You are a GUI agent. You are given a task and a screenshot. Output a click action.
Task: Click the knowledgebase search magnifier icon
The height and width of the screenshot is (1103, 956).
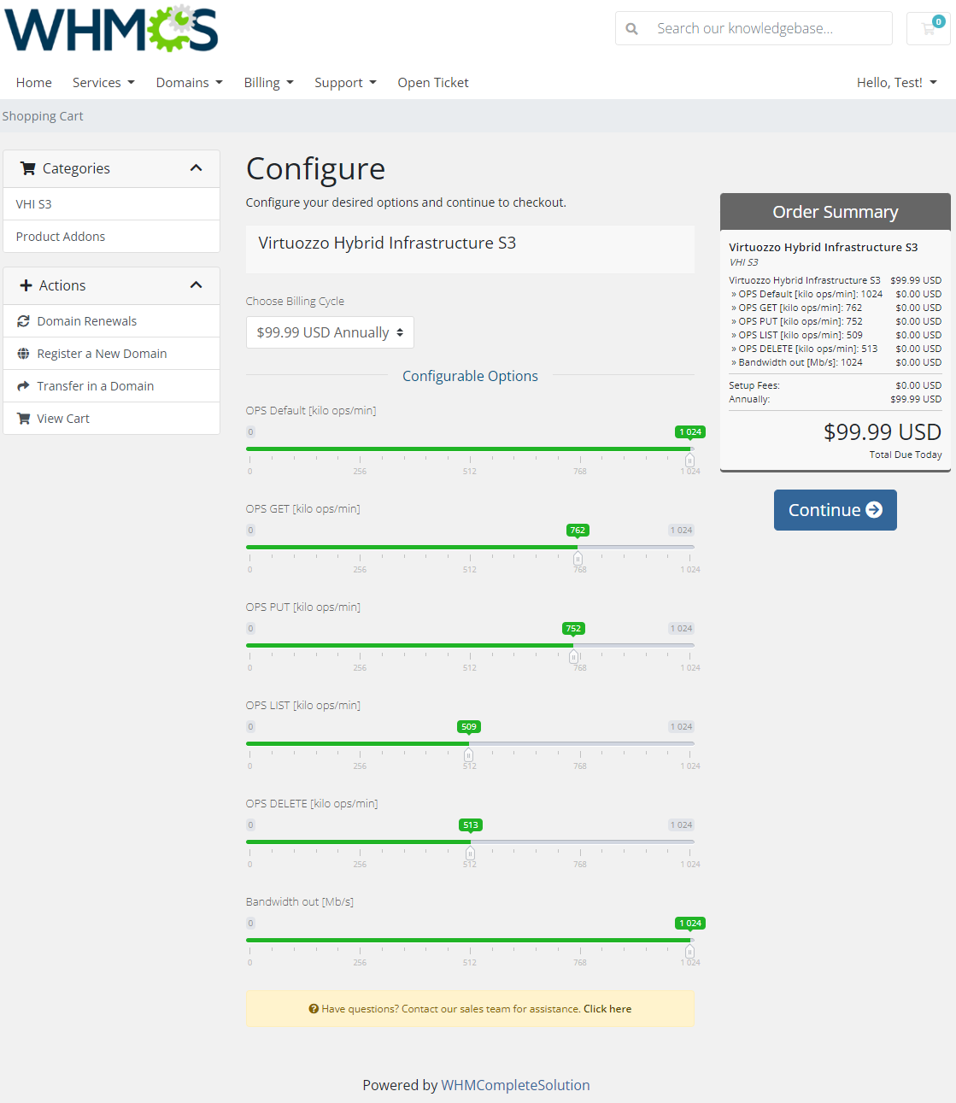click(631, 29)
